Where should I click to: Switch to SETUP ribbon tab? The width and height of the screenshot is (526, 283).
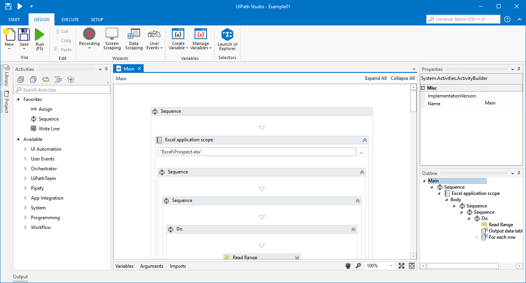point(97,20)
